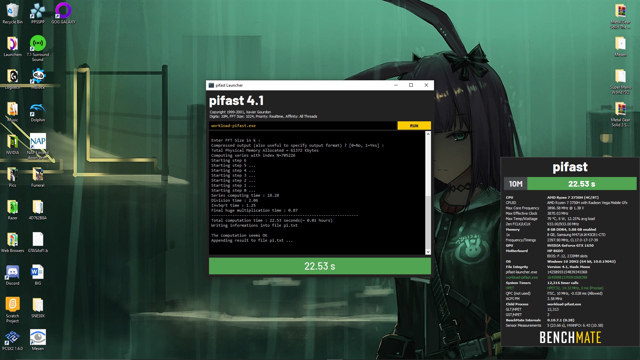Open the Logitech folder icon
Image resolution: width=640 pixels, height=360 pixels.
(x=12, y=79)
